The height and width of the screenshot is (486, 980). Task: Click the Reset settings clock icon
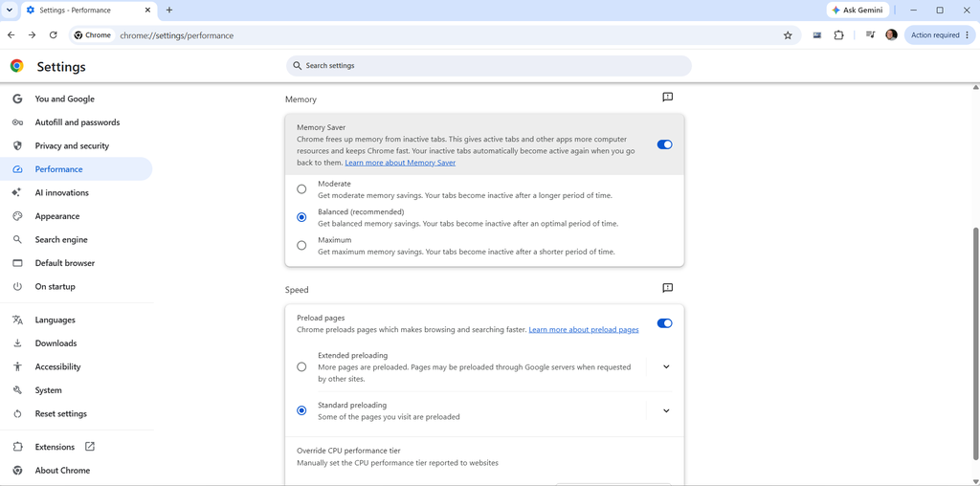pos(17,413)
